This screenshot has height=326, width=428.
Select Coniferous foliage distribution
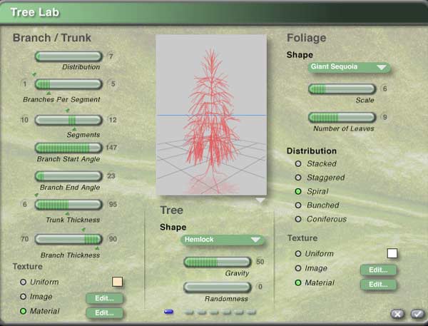tap(298, 219)
